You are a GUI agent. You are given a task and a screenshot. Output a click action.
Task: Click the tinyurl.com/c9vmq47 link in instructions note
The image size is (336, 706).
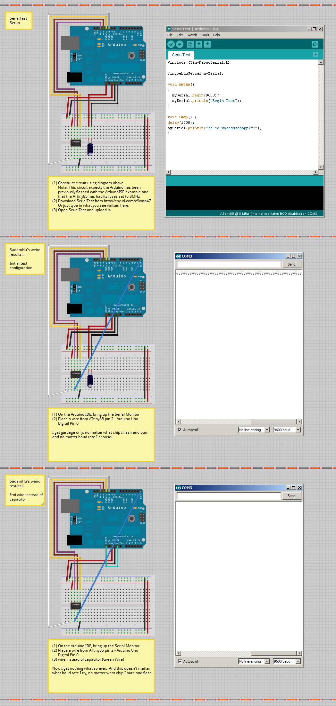coord(127,201)
